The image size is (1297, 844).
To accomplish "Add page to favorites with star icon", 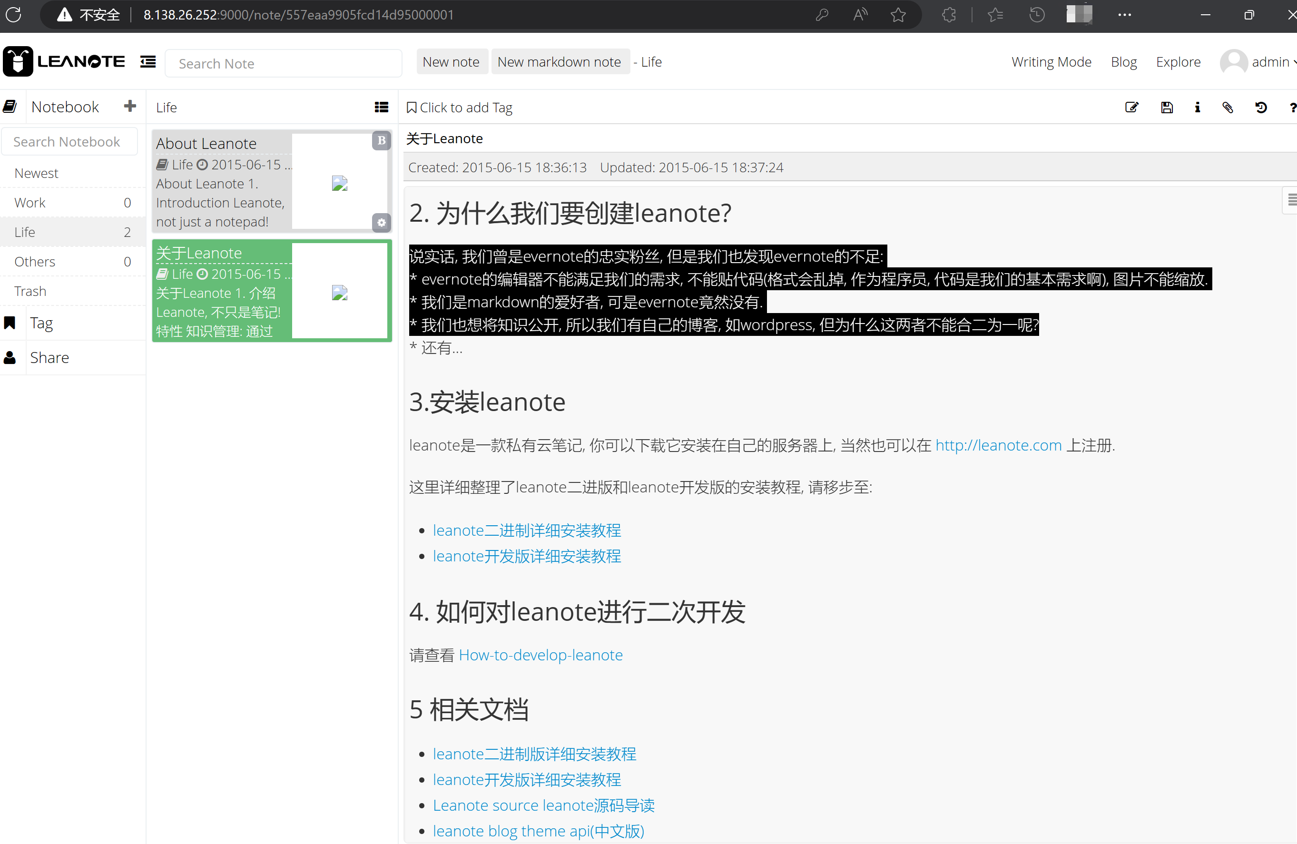I will point(898,15).
